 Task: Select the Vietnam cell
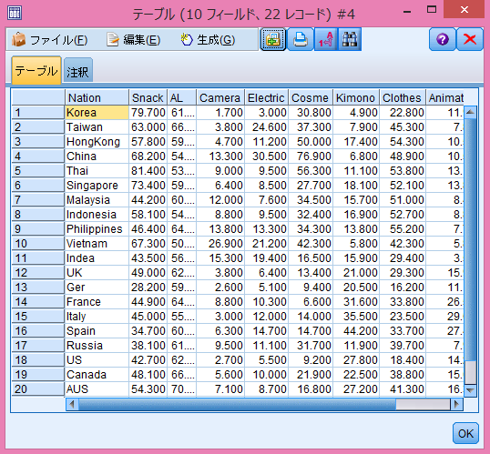point(97,244)
